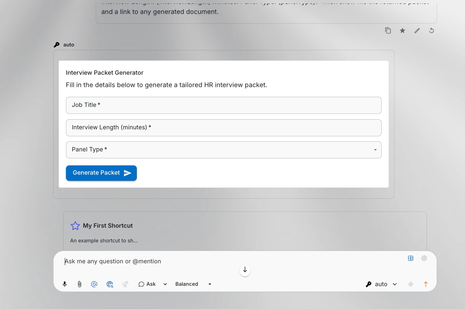This screenshot has height=309, width=465.
Task: Insert a mention with the @ icon
Action: coord(94,284)
